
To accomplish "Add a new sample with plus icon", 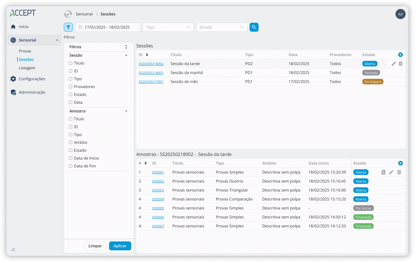I will (400, 163).
